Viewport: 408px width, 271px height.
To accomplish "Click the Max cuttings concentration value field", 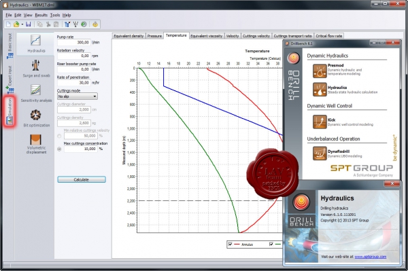I will point(81,149).
